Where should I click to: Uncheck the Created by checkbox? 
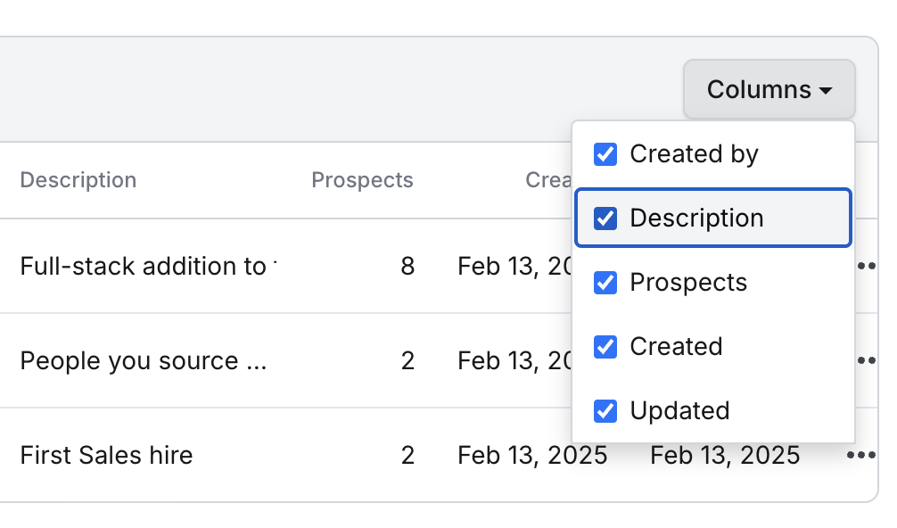(x=605, y=154)
